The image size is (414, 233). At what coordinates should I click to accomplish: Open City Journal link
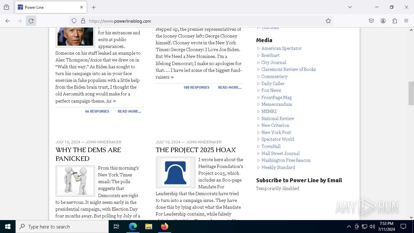pos(274,62)
